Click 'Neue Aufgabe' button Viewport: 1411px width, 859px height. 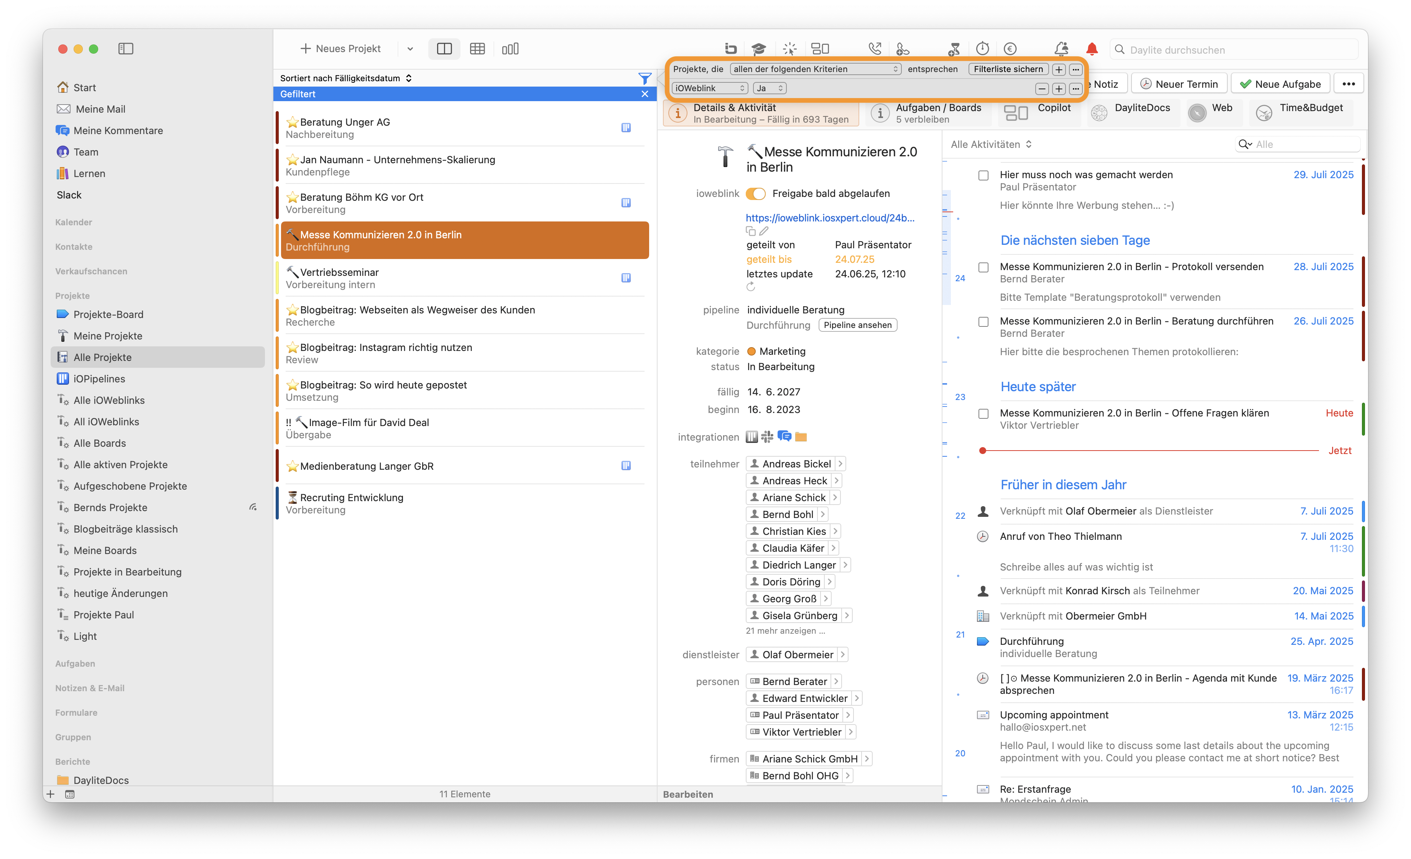(x=1281, y=84)
